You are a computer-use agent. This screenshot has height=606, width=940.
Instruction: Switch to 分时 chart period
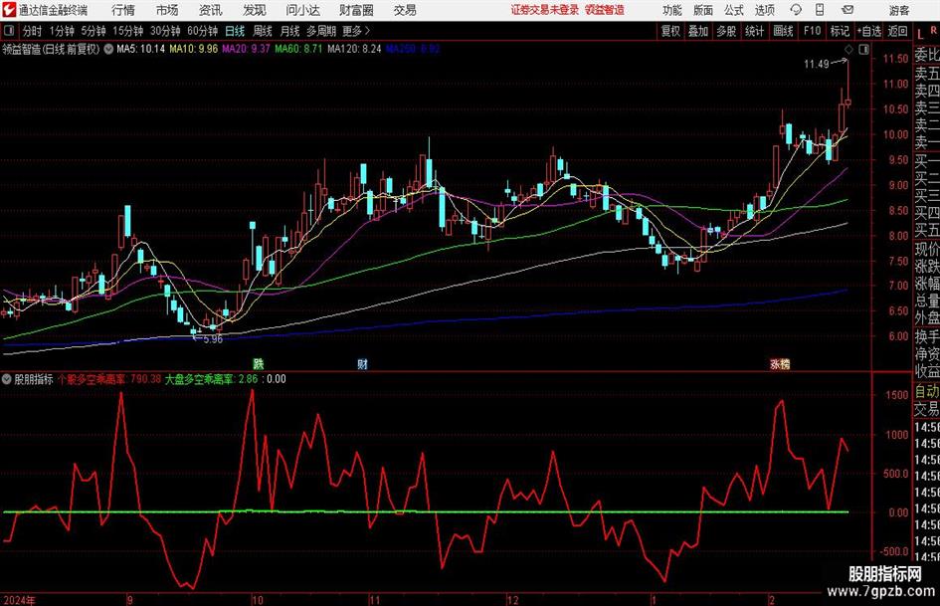click(33, 31)
